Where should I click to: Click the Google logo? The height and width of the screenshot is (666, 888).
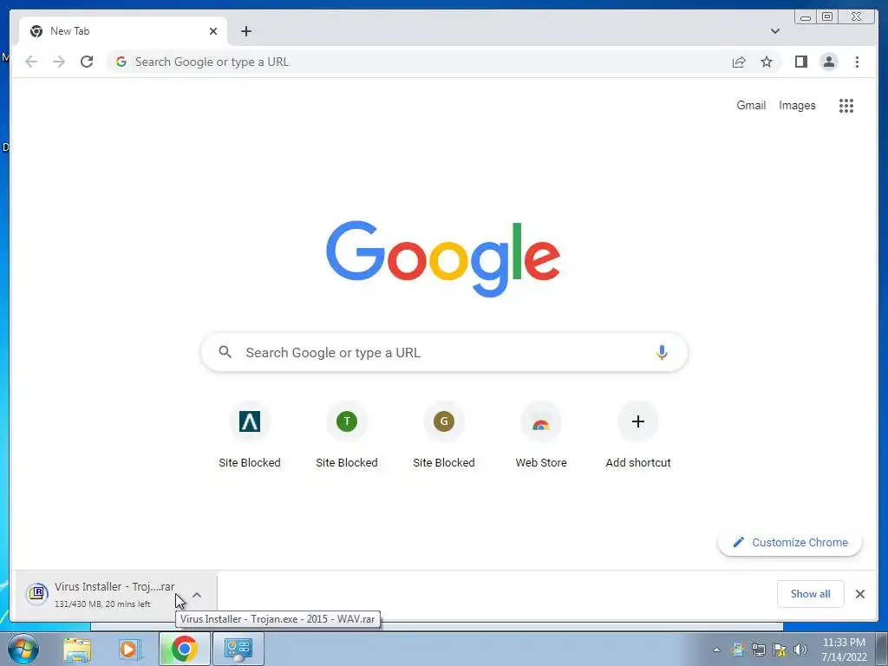point(443,258)
